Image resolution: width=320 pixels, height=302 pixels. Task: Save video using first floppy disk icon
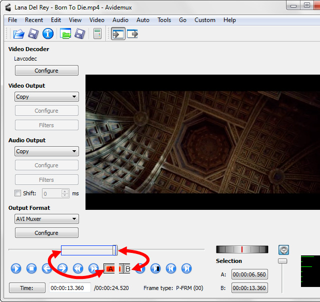click(x=33, y=34)
